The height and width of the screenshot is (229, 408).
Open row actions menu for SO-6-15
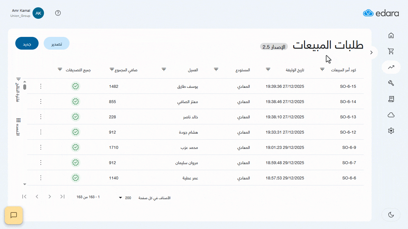[x=40, y=86]
